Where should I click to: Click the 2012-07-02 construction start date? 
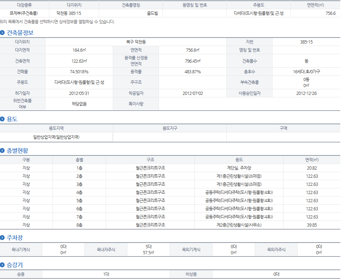pyautogui.click(x=193, y=93)
